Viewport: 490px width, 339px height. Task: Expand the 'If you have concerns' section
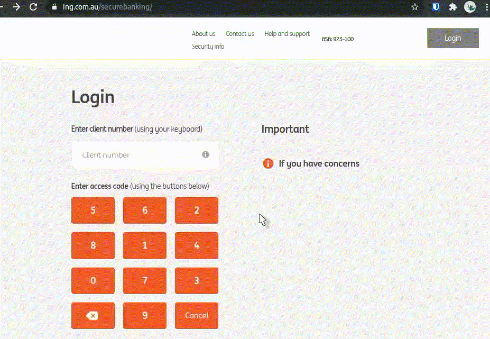[319, 163]
